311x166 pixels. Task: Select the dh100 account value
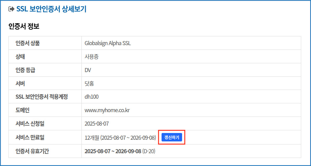(92, 97)
